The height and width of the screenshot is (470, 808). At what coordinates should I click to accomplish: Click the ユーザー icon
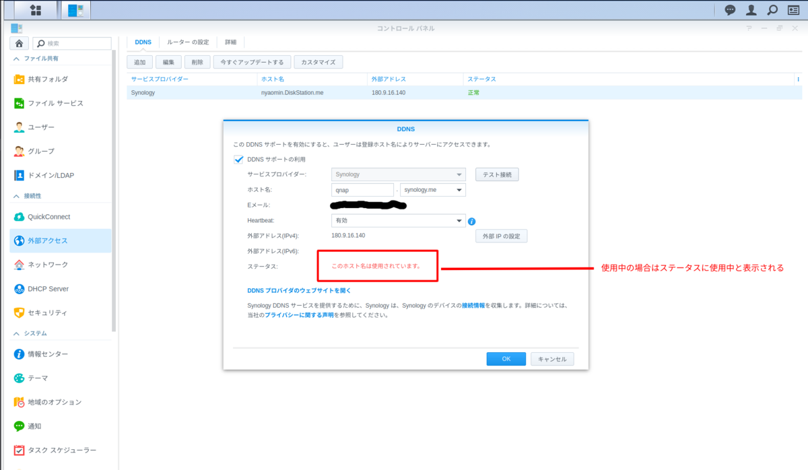click(x=20, y=127)
